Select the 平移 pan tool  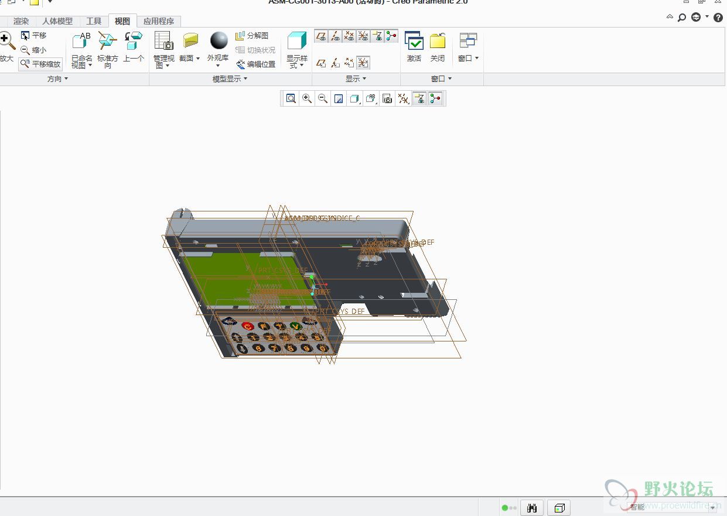(x=33, y=36)
